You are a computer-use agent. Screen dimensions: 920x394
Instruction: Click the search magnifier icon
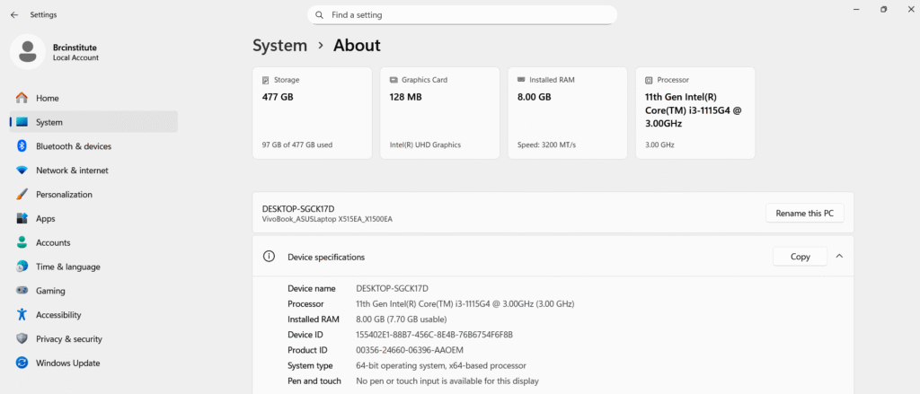tap(319, 15)
